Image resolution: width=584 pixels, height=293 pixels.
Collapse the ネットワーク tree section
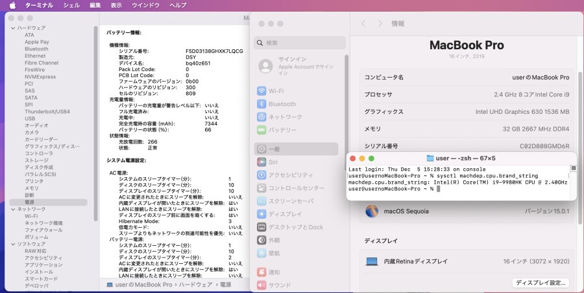tap(13, 209)
